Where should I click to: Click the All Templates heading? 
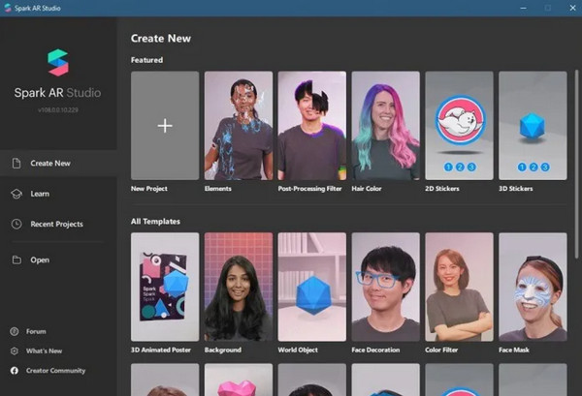point(155,221)
